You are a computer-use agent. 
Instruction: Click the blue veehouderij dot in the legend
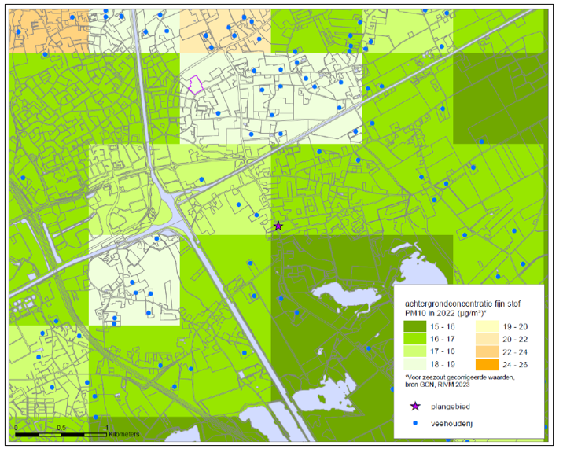(x=415, y=424)
